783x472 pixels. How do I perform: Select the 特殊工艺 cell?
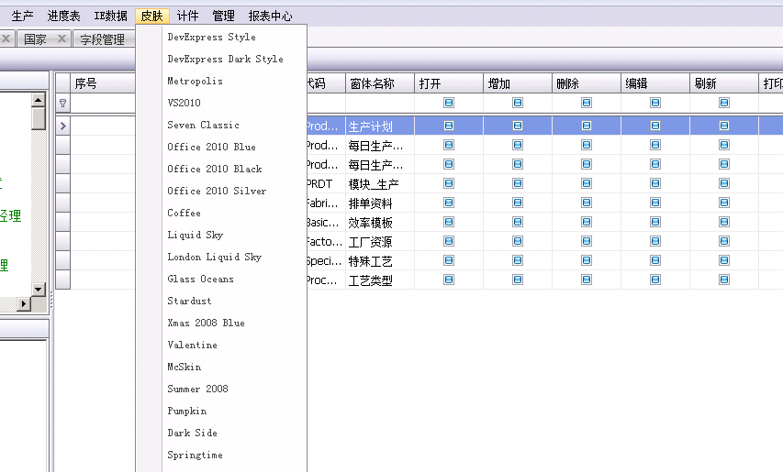coord(379,260)
